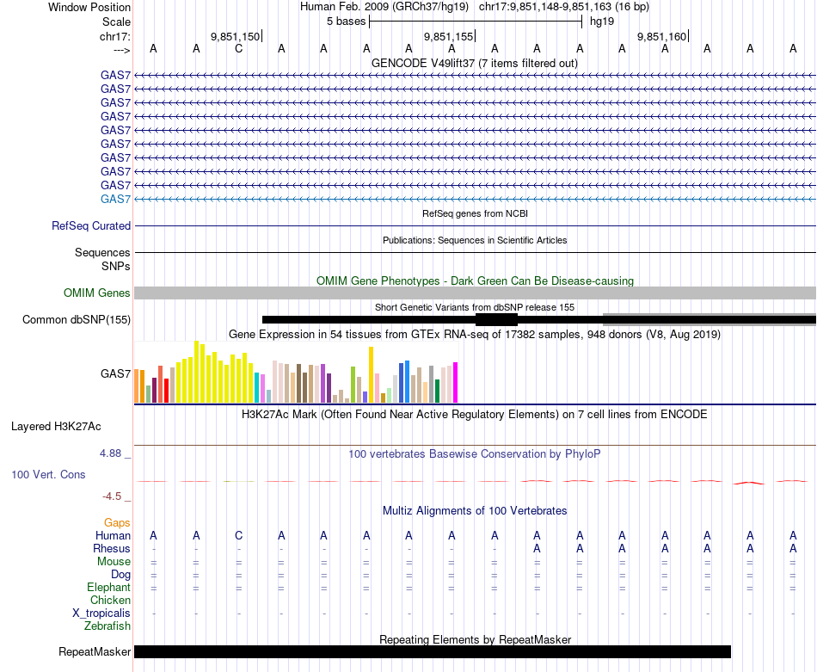Open Repeating Elements by RepeatMasker title
Image resolution: width=817 pixels, height=672 pixels.
475,639
